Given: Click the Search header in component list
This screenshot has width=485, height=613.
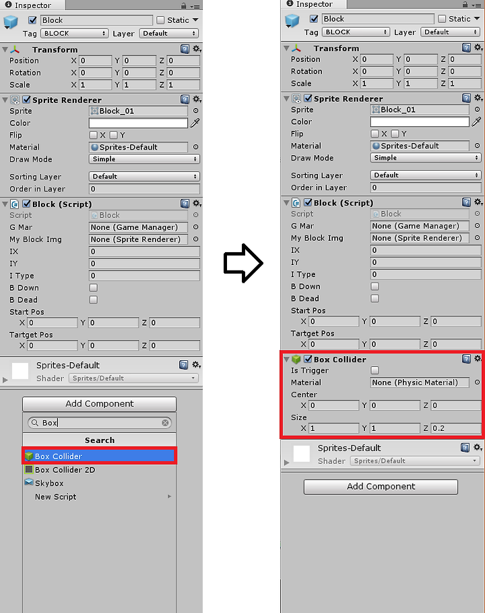Looking at the screenshot, I should [x=100, y=440].
